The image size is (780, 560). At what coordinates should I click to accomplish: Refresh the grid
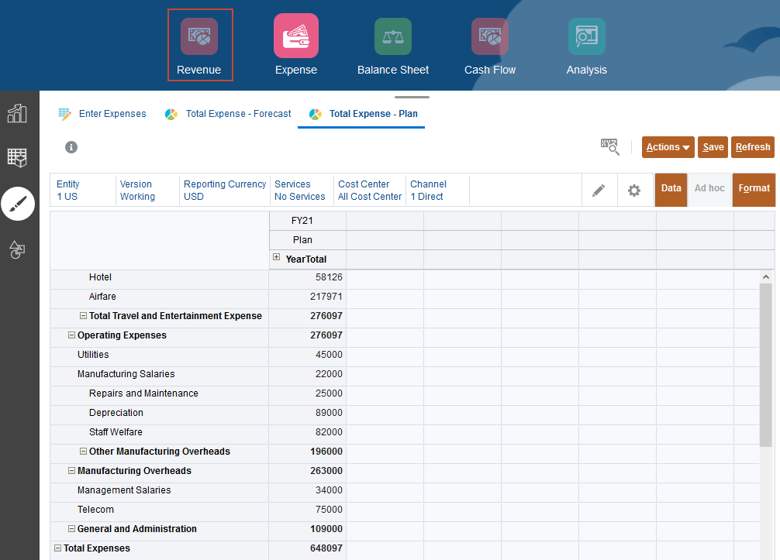tap(752, 146)
